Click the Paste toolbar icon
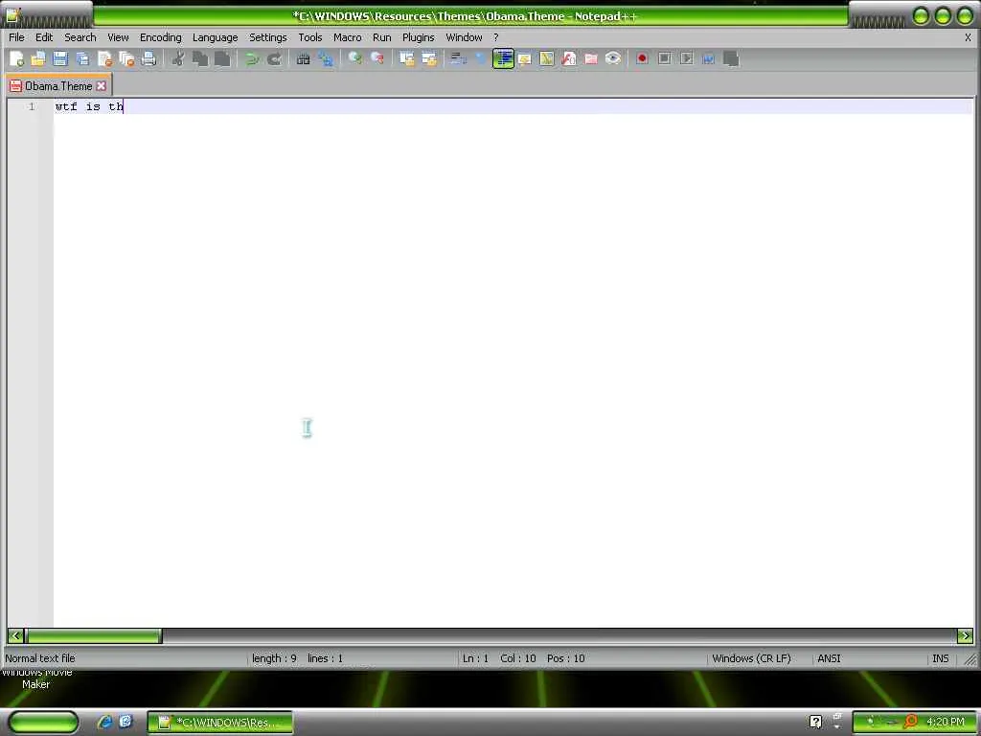The width and height of the screenshot is (981, 736). tap(222, 58)
